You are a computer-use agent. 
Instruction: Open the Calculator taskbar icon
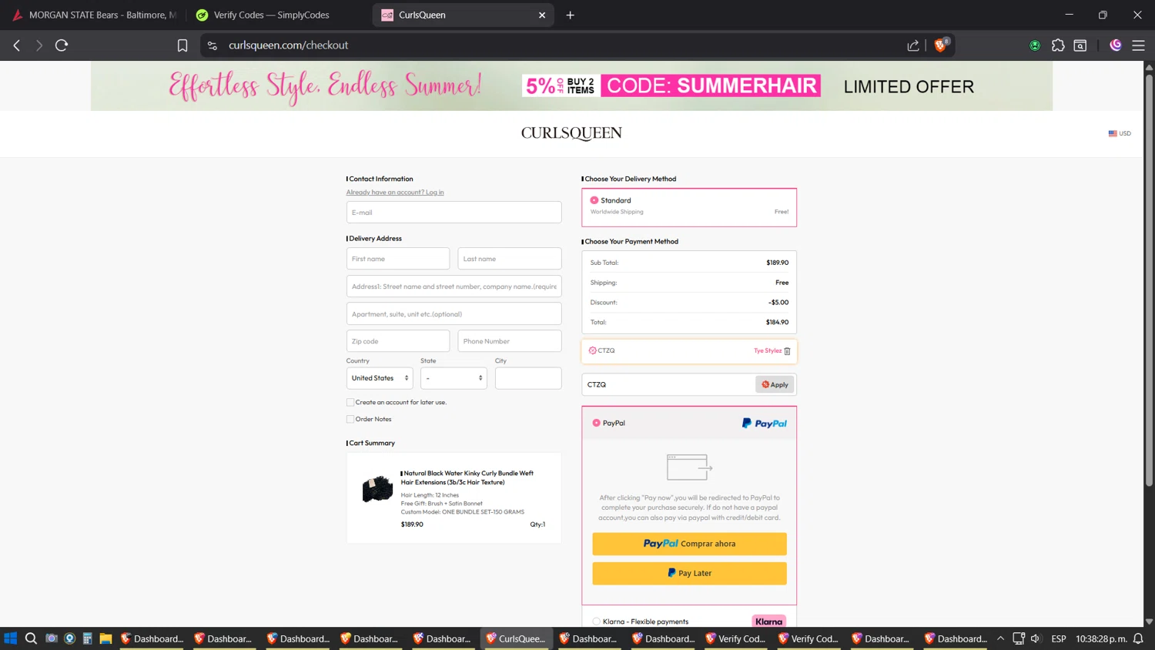87,638
